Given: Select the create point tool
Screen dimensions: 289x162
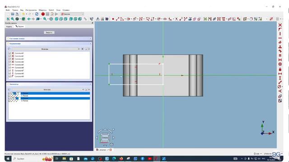Looking at the screenshot, I should 113,19.
